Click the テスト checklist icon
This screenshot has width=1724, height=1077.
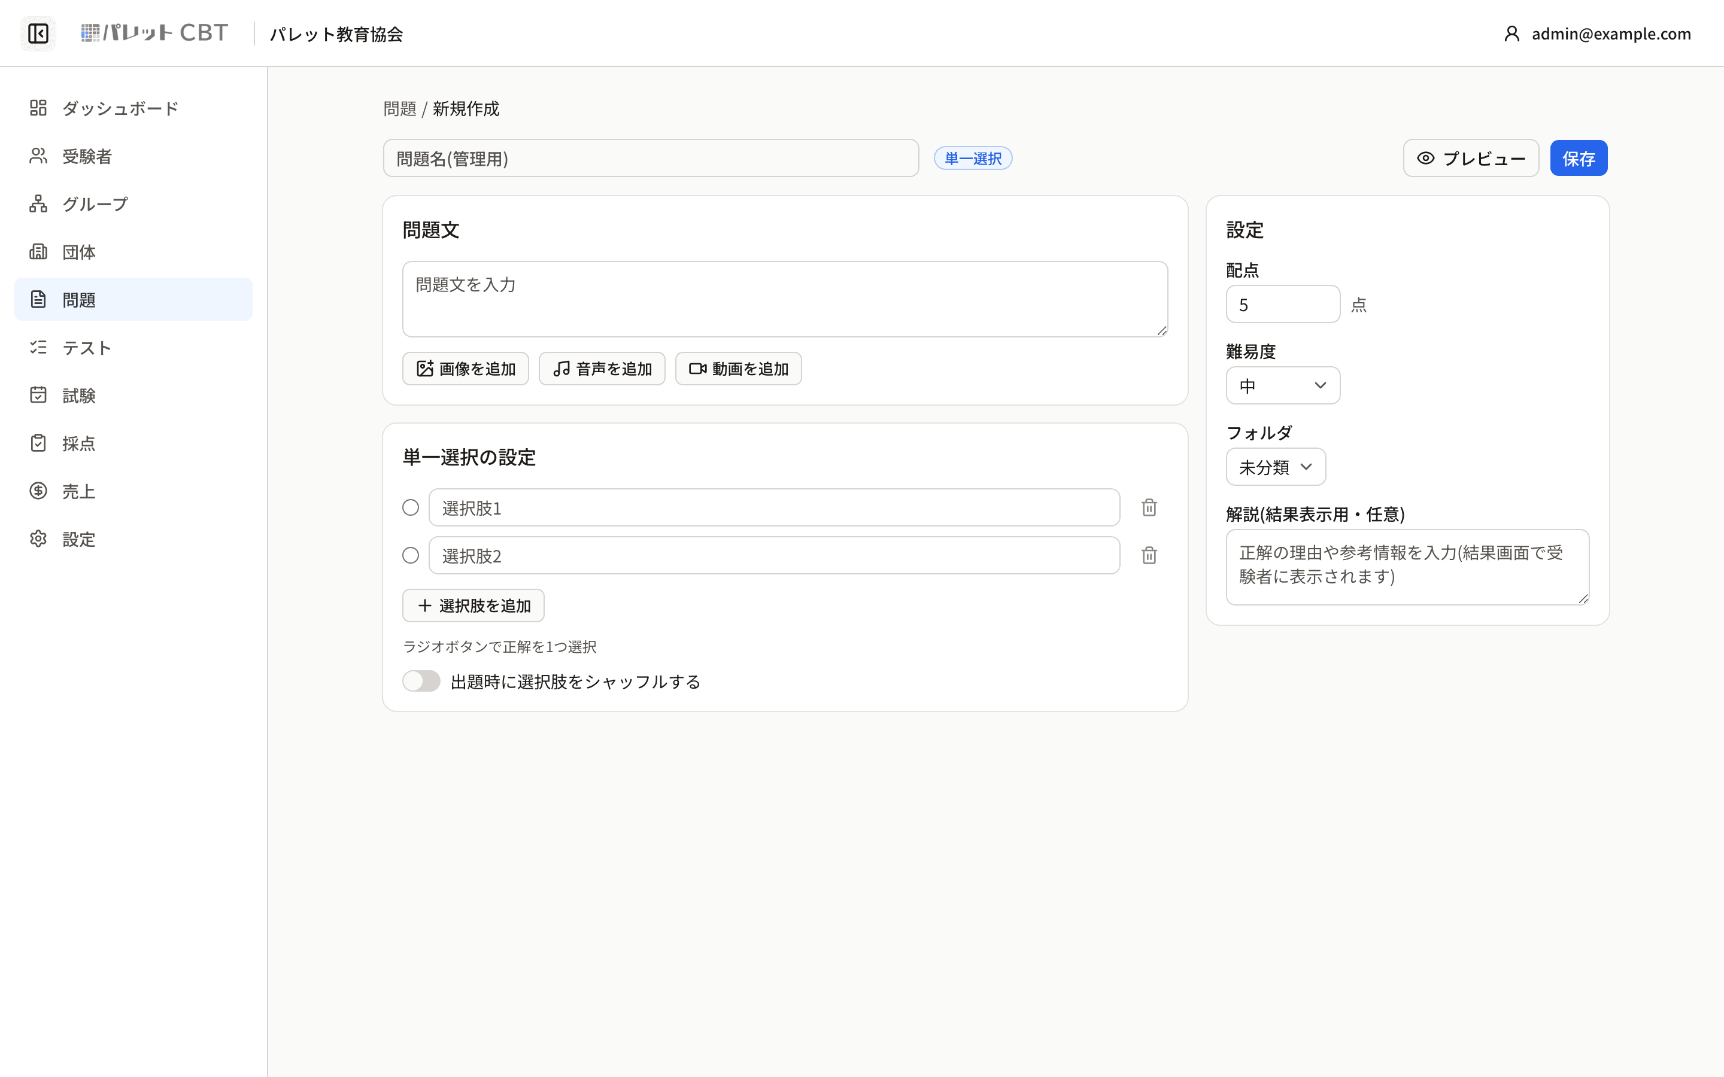[38, 347]
